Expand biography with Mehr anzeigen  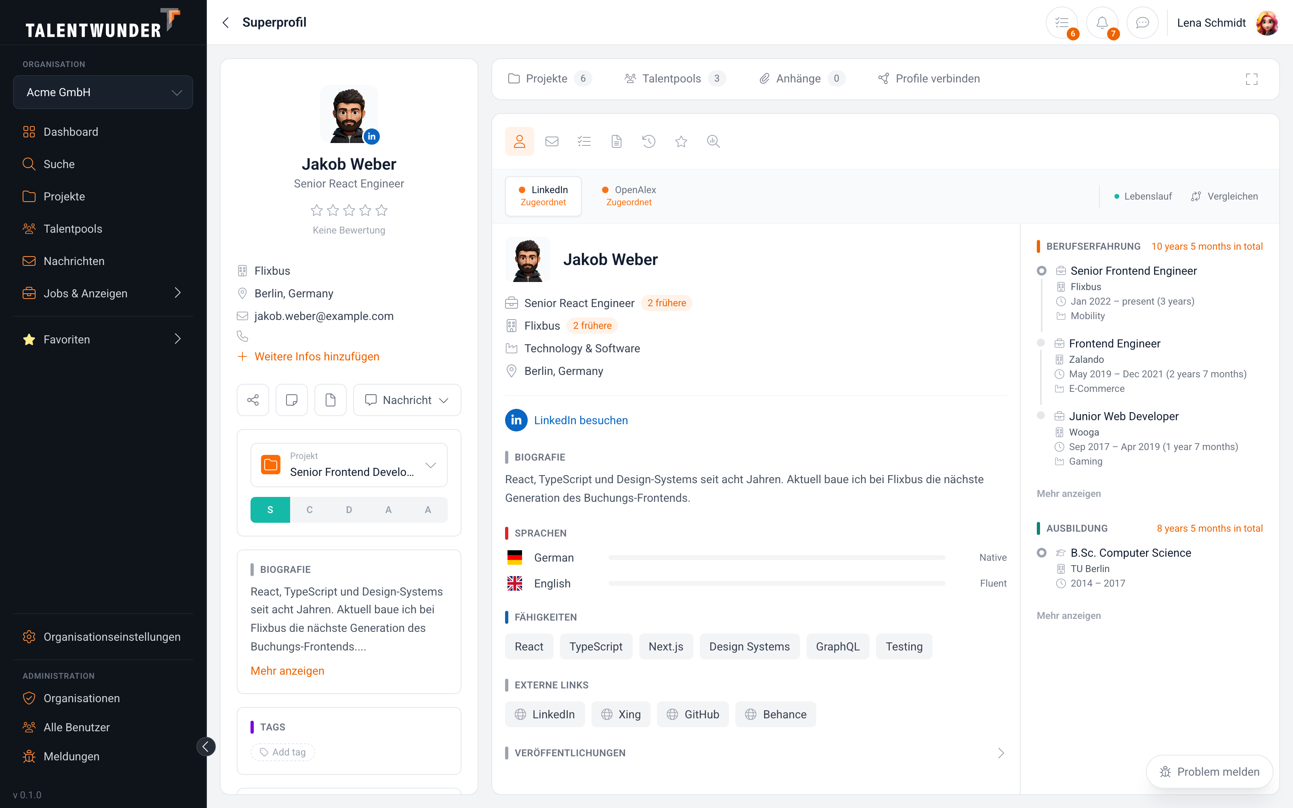[x=287, y=671]
